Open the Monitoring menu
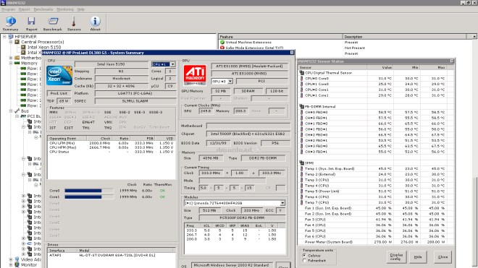The width and height of the screenshot is (478, 268). click(x=65, y=9)
